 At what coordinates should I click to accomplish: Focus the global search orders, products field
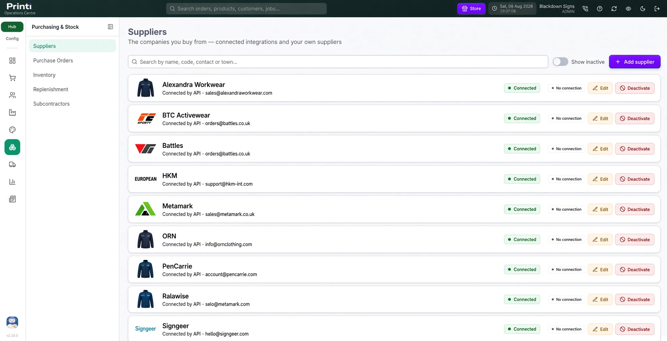tap(246, 8)
